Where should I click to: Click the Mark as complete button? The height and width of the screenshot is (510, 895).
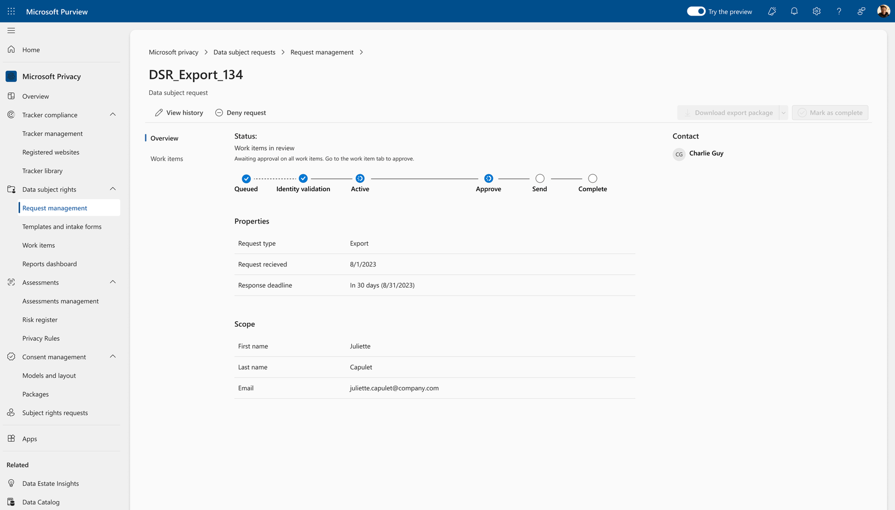830,113
